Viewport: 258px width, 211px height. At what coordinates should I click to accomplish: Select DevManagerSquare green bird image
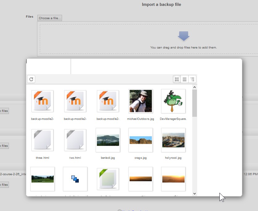tap(173, 101)
